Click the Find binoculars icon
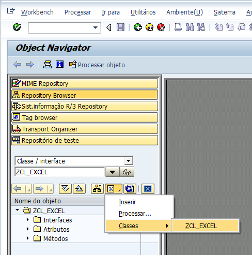The image size is (252, 255). 190,27
